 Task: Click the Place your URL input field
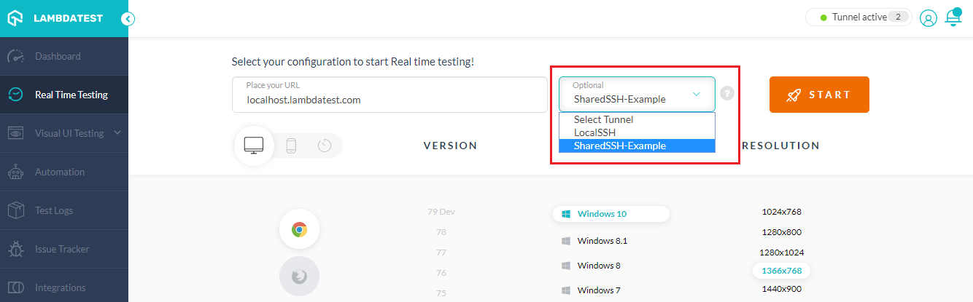point(389,100)
